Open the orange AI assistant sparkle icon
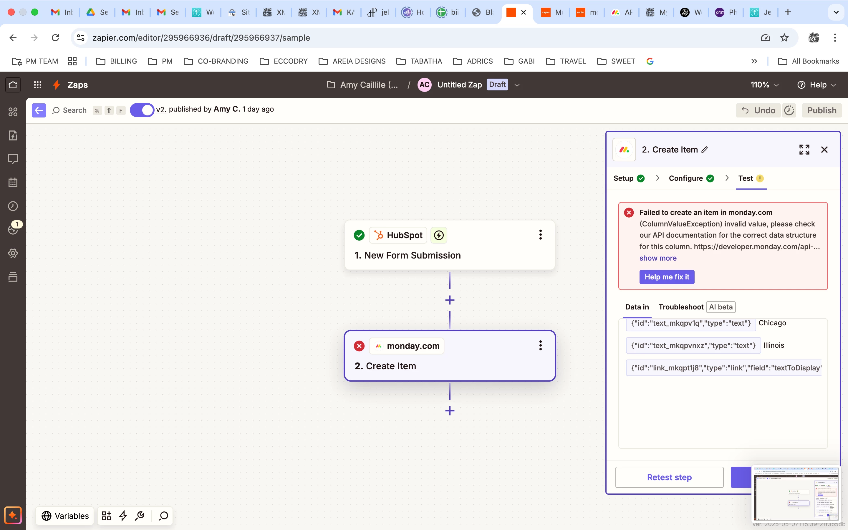 13,515
